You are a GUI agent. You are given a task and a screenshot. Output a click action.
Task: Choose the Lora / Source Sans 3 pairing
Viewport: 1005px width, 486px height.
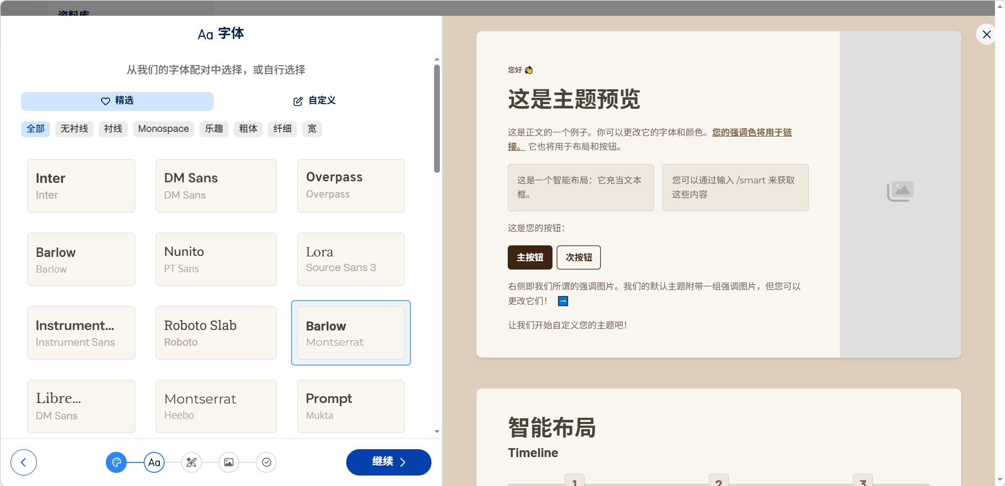pos(350,260)
